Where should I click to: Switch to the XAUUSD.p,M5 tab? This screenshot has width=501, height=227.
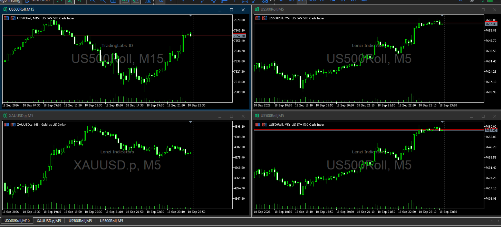coord(49,221)
